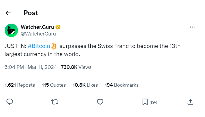Open the #Bitcoin hashtag link
This screenshot has height=117, width=205.
(39, 46)
